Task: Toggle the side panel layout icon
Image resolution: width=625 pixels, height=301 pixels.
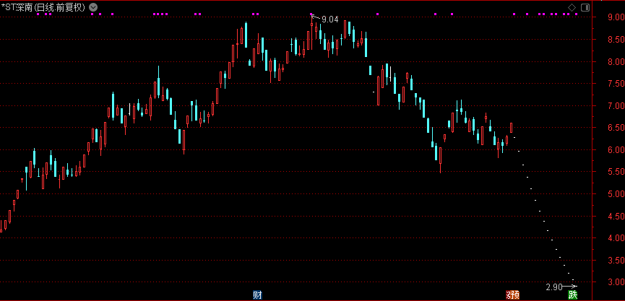Action: coord(585,7)
